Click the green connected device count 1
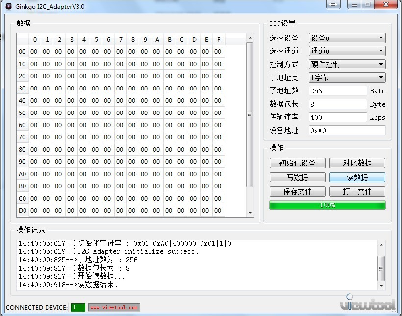 tap(78, 307)
